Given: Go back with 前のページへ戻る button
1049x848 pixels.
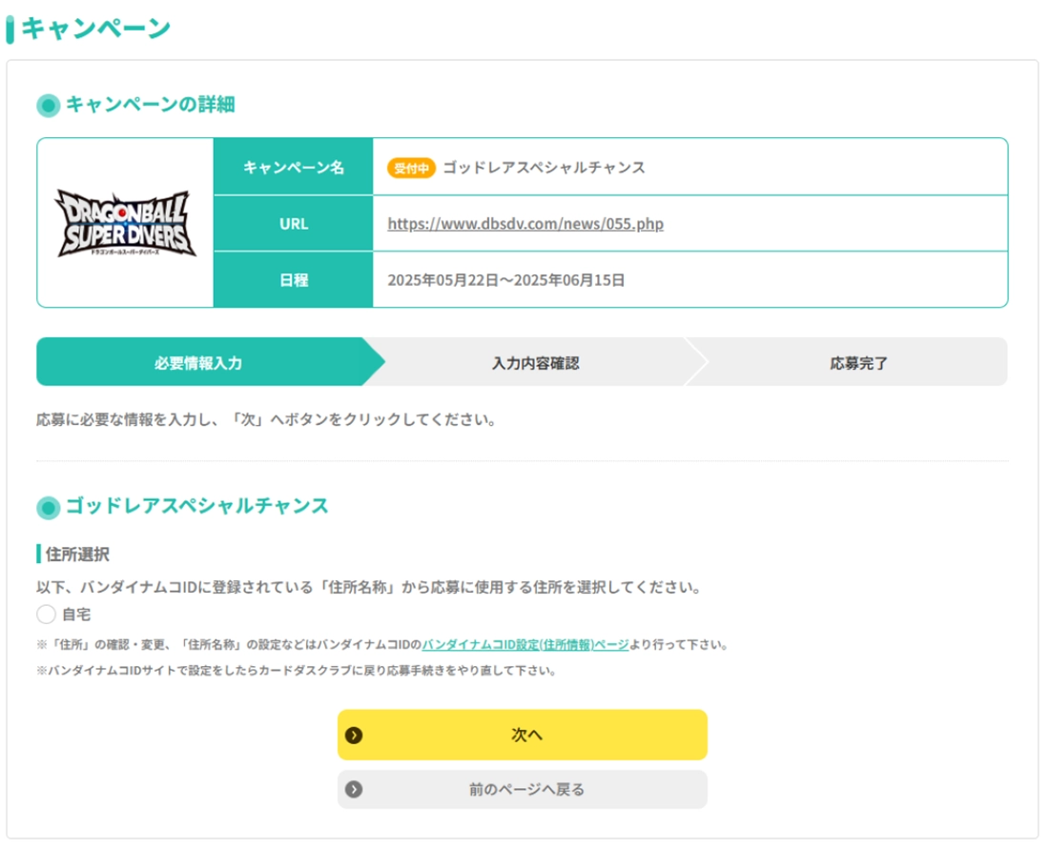Looking at the screenshot, I should point(523,789).
